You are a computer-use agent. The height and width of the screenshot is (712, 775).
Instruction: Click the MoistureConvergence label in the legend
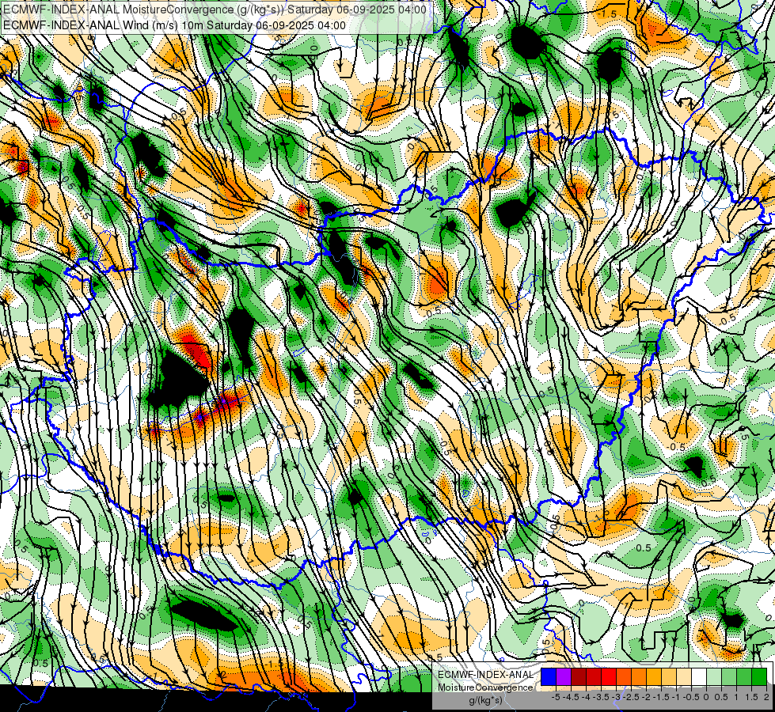click(486, 687)
